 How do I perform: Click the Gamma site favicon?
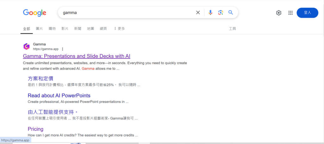click(27, 47)
